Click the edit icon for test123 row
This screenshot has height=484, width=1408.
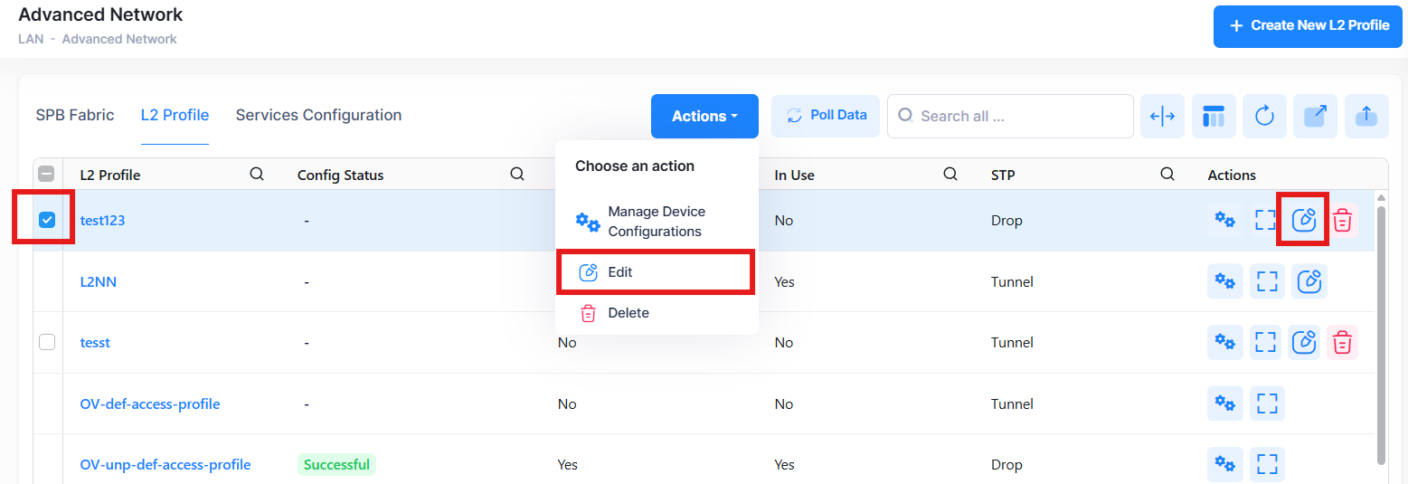1303,220
